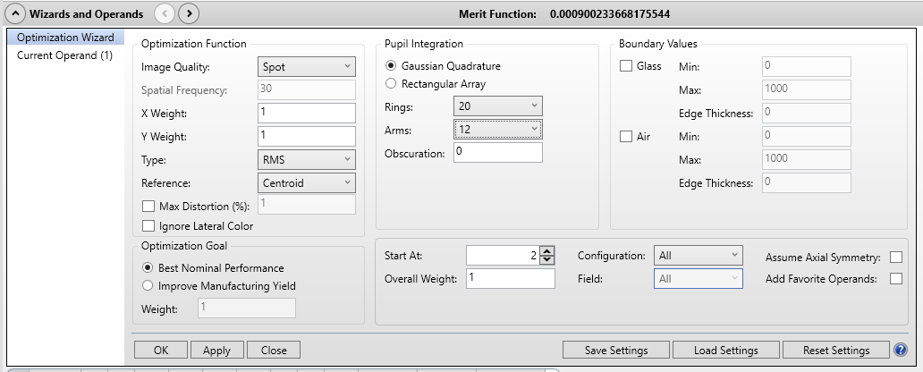This screenshot has width=923, height=372.
Task: Click the next navigation arrow button
Action: coord(189,13)
